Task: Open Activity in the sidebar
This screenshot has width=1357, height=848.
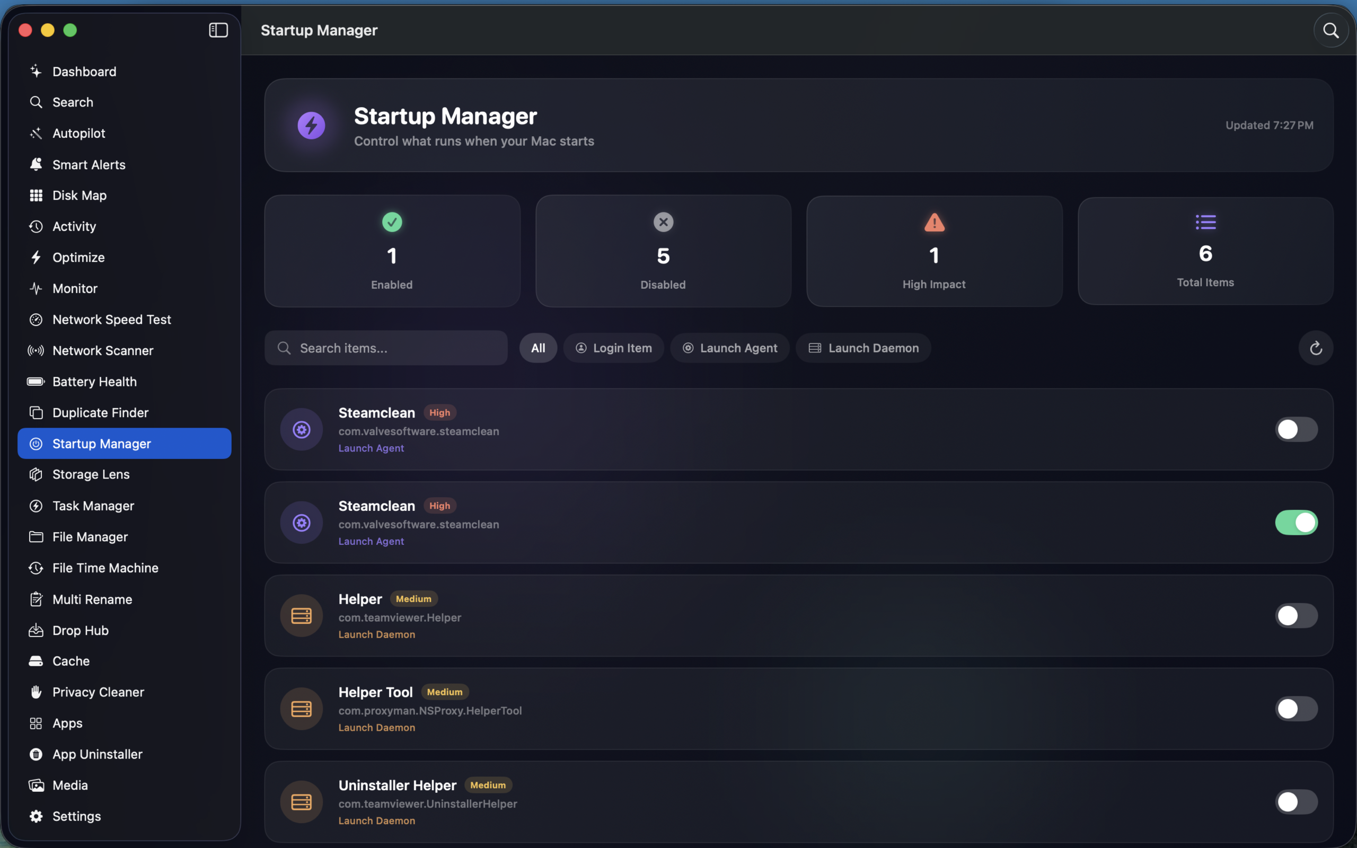Action: click(124, 227)
